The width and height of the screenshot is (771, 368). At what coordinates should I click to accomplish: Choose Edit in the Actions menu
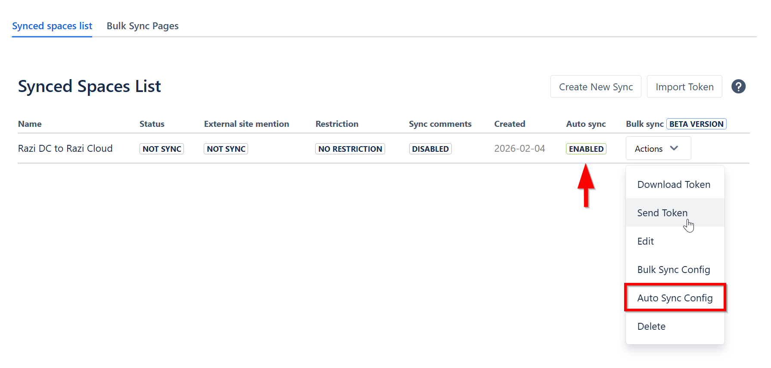645,241
